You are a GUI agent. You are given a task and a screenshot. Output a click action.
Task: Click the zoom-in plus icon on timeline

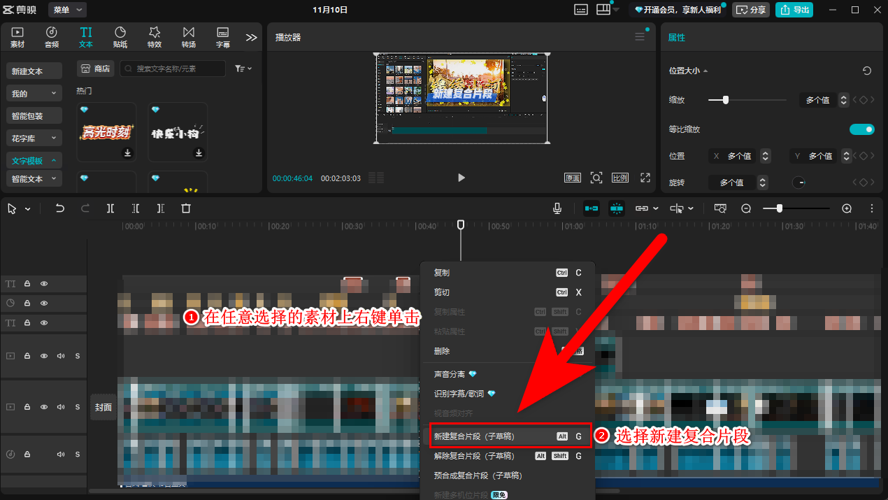point(847,208)
